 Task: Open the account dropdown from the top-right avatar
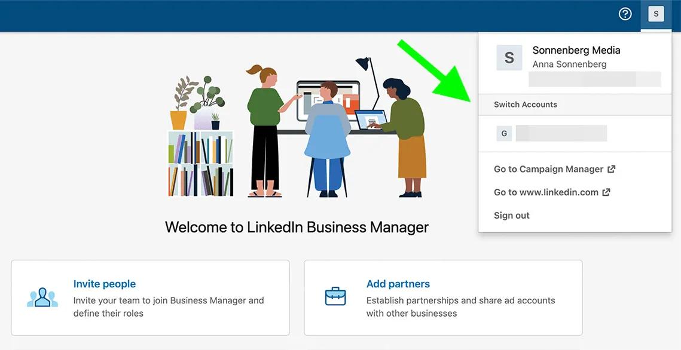tap(656, 13)
